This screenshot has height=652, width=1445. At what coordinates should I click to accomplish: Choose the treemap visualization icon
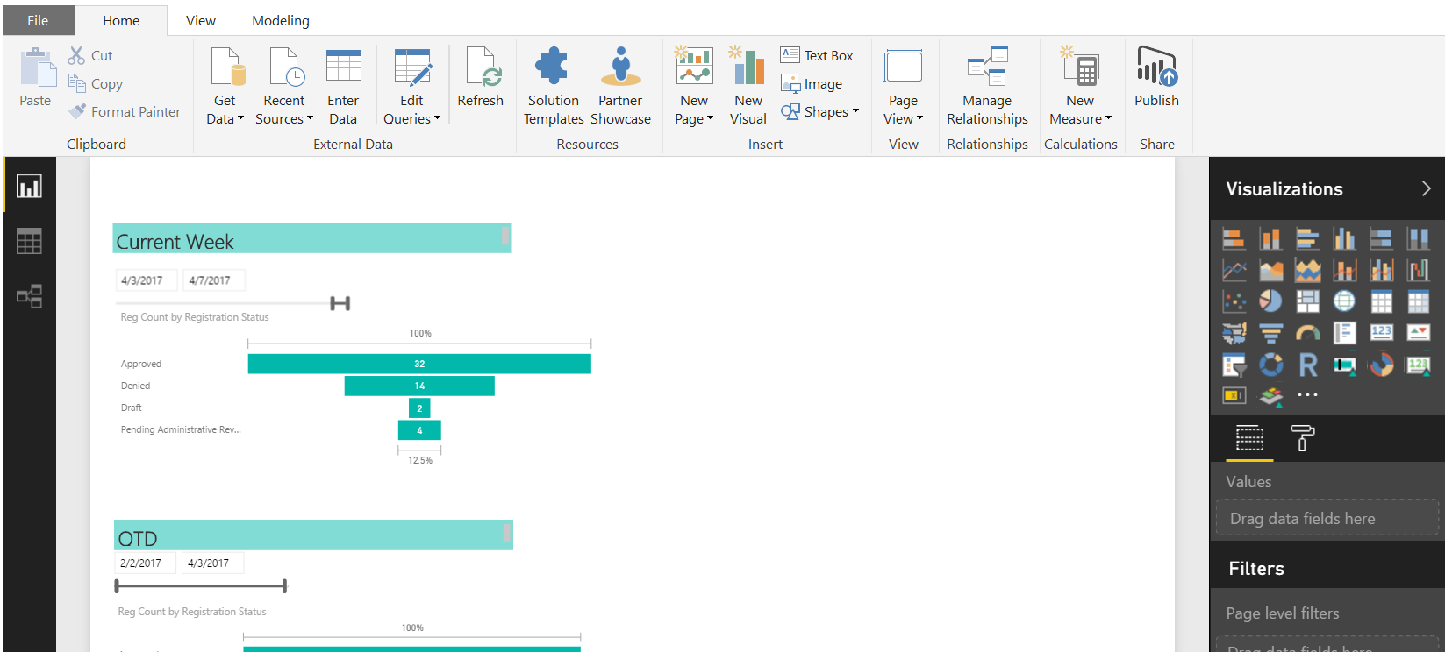(x=1307, y=301)
